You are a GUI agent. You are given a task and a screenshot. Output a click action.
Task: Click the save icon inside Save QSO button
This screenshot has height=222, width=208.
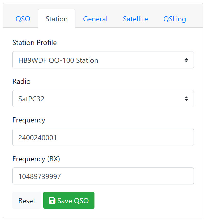52,200
